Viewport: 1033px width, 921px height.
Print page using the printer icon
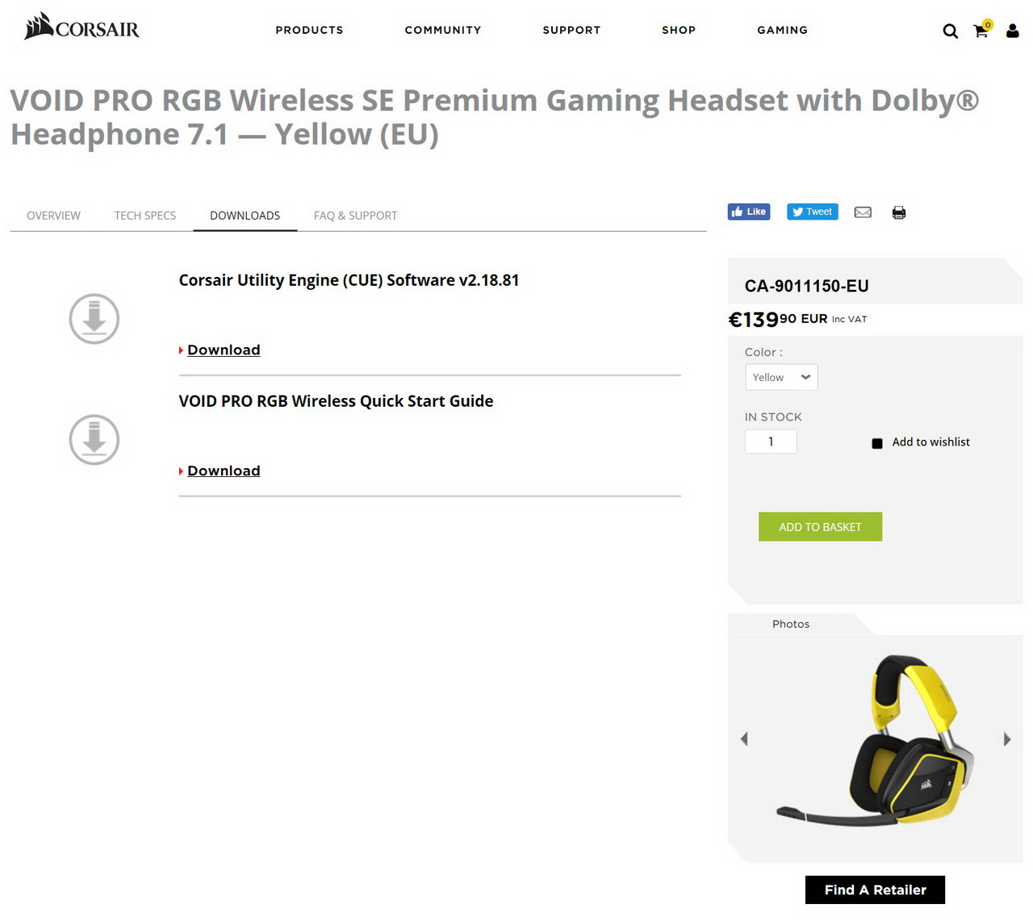(x=899, y=213)
